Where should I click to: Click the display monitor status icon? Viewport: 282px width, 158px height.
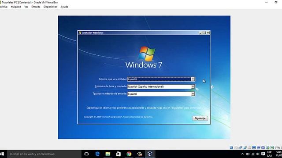pos(254,147)
